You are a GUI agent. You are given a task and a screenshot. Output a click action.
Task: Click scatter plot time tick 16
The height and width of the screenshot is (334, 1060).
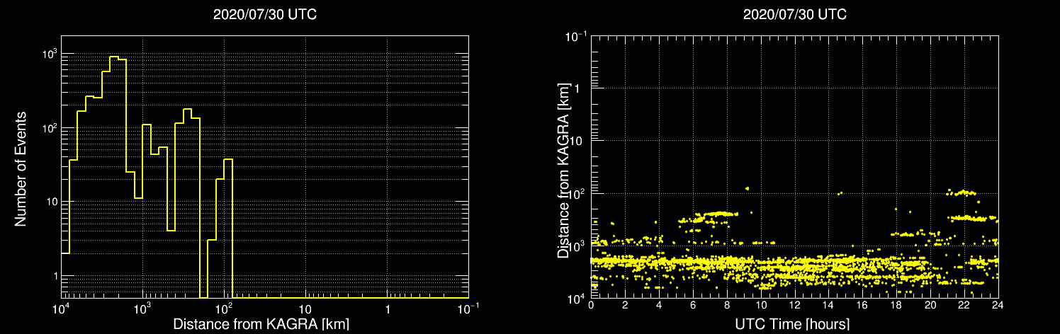(x=863, y=305)
